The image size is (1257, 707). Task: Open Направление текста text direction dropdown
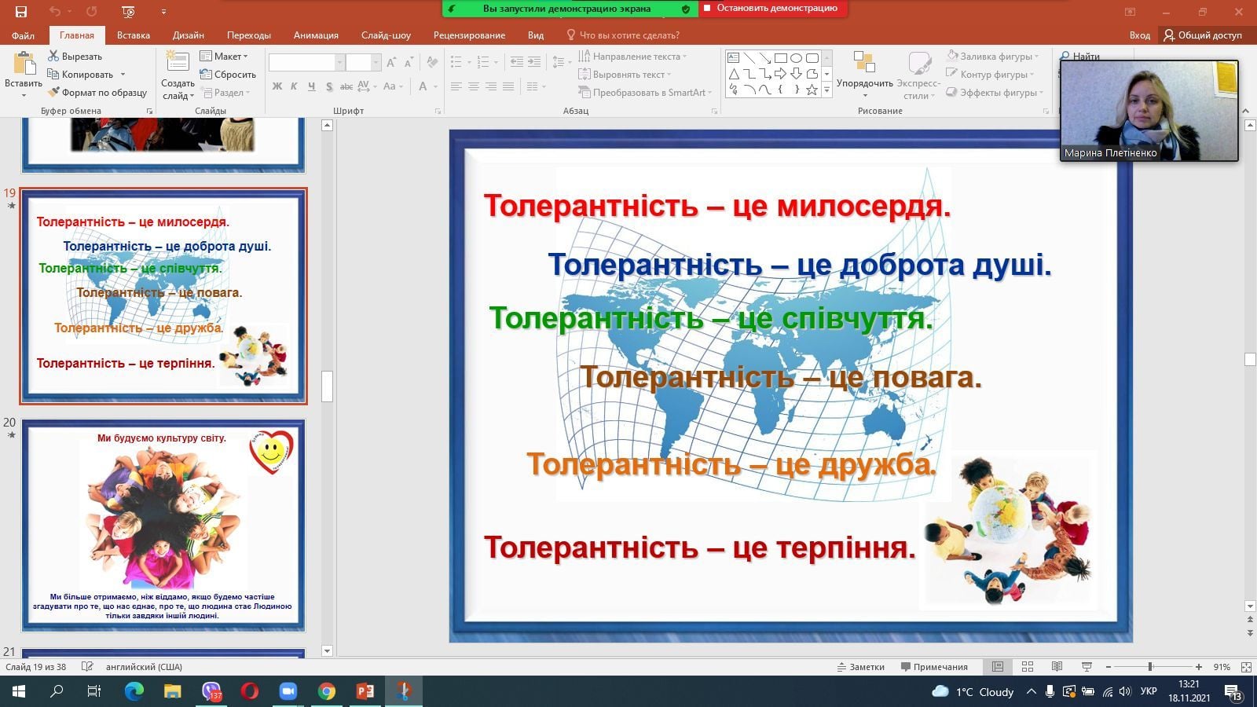click(632, 57)
